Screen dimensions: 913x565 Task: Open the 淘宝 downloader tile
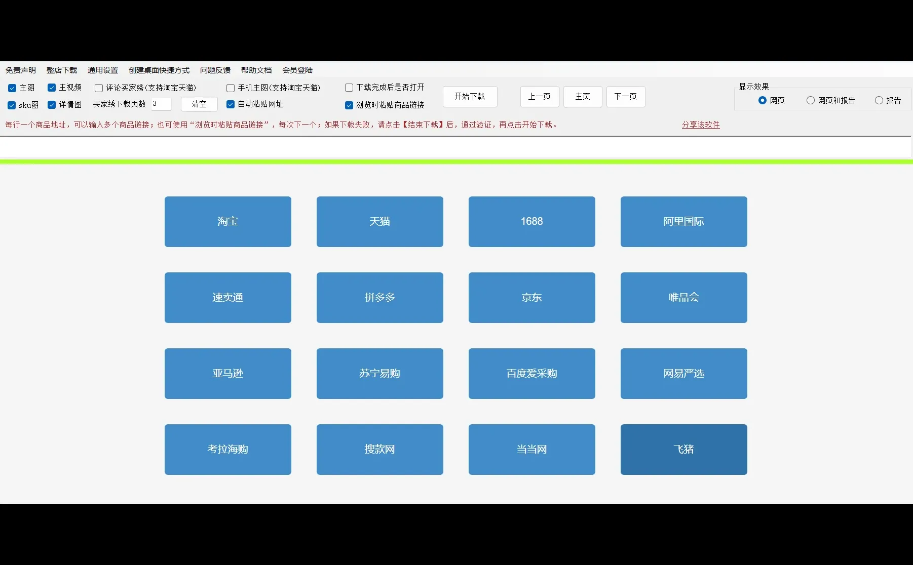pyautogui.click(x=227, y=221)
